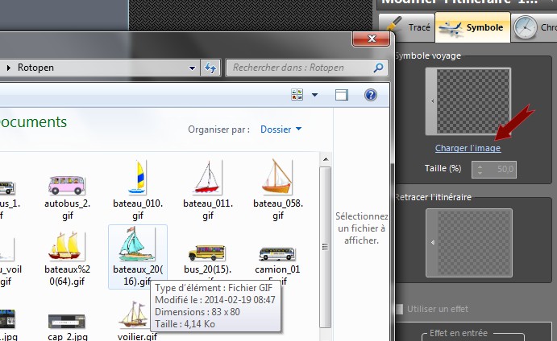Click the refresh arrows button beside address bar

click(x=210, y=68)
